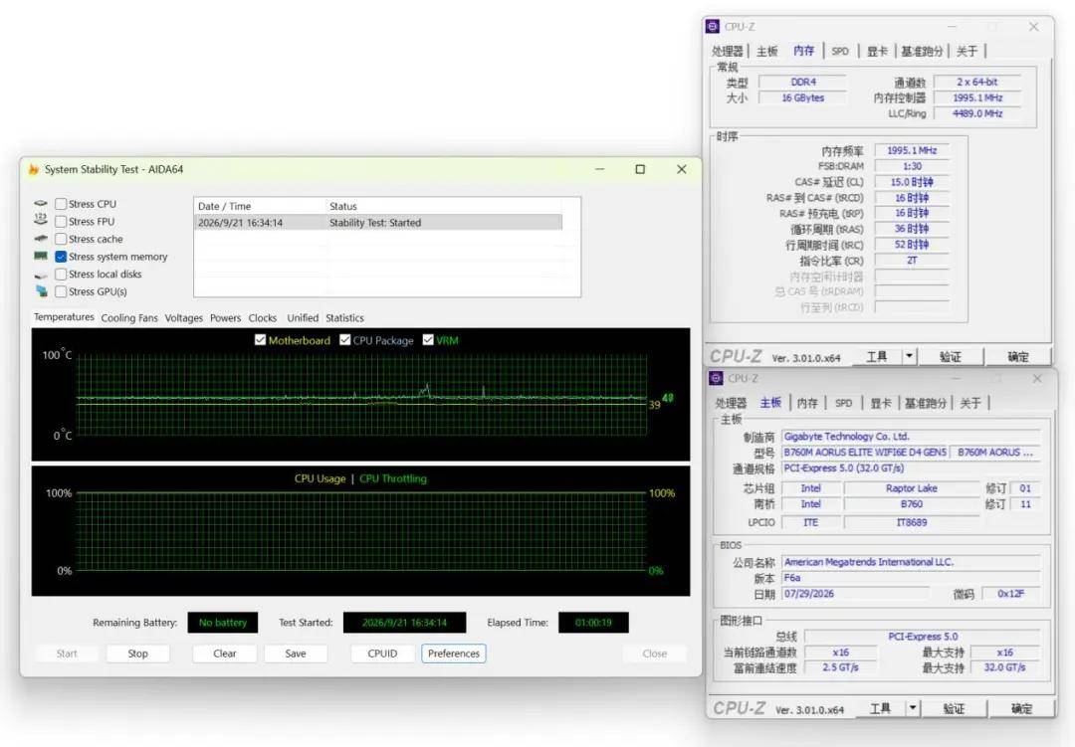Open the Voltages tab
The width and height of the screenshot is (1075, 747).
[x=184, y=318]
